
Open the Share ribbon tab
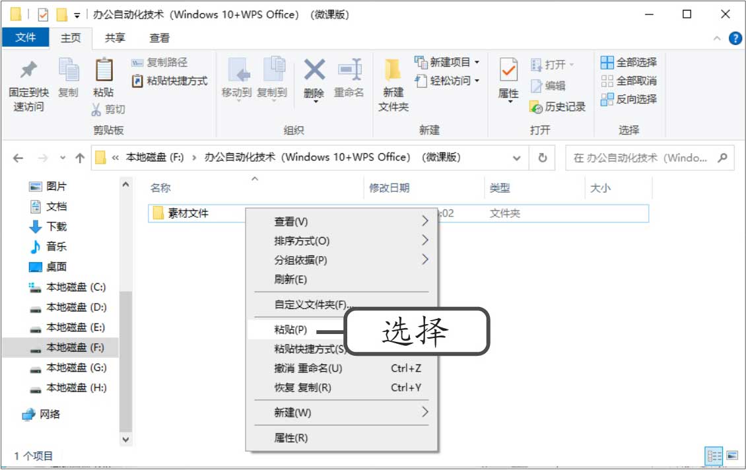pyautogui.click(x=116, y=38)
